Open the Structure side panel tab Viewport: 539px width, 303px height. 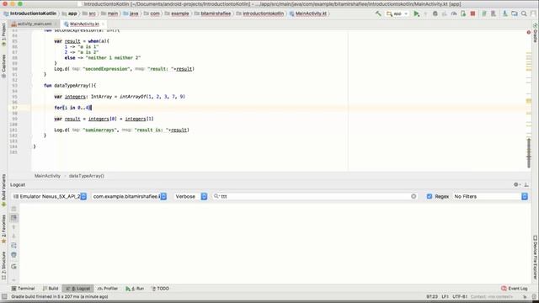[3, 265]
